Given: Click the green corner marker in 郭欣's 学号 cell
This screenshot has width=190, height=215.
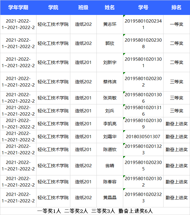Looking at the screenshot, I should [124, 35].
